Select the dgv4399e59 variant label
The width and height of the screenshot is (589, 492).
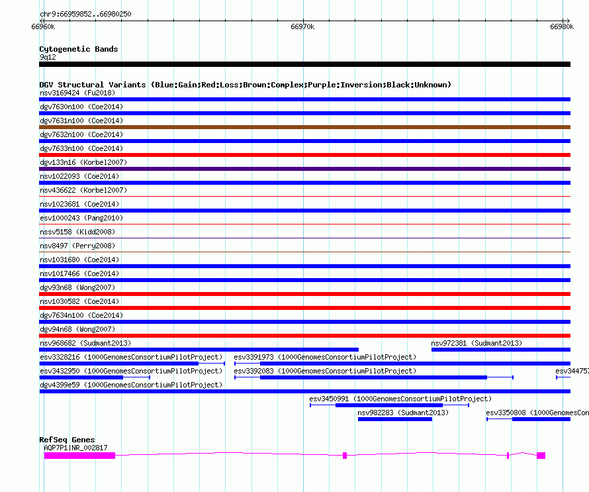coord(131,385)
